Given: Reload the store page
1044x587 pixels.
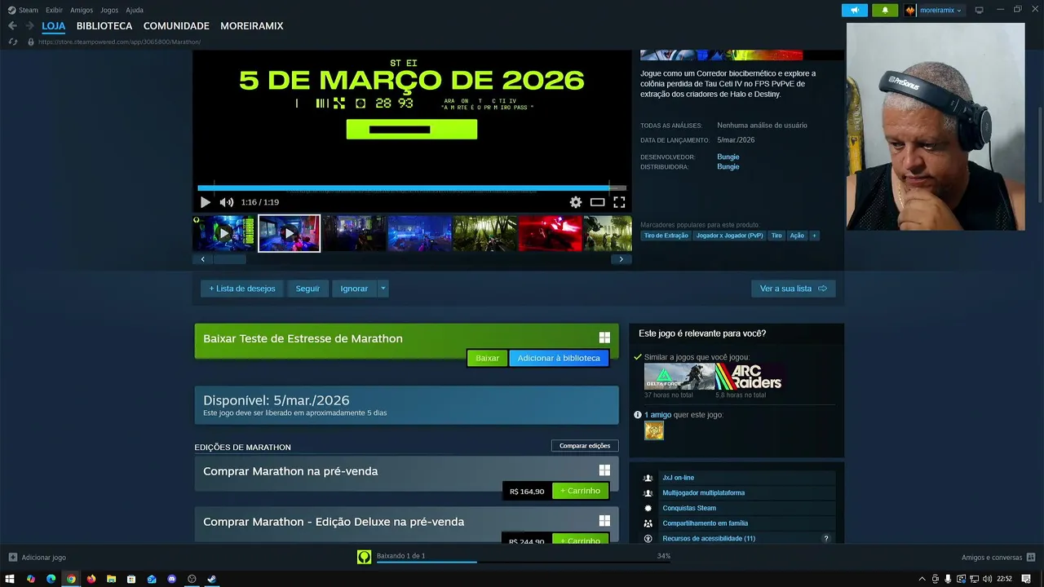Looking at the screenshot, I should tap(12, 42).
